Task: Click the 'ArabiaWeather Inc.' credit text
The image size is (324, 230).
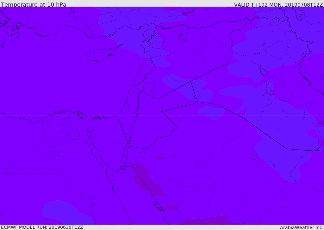Action: coord(302,227)
